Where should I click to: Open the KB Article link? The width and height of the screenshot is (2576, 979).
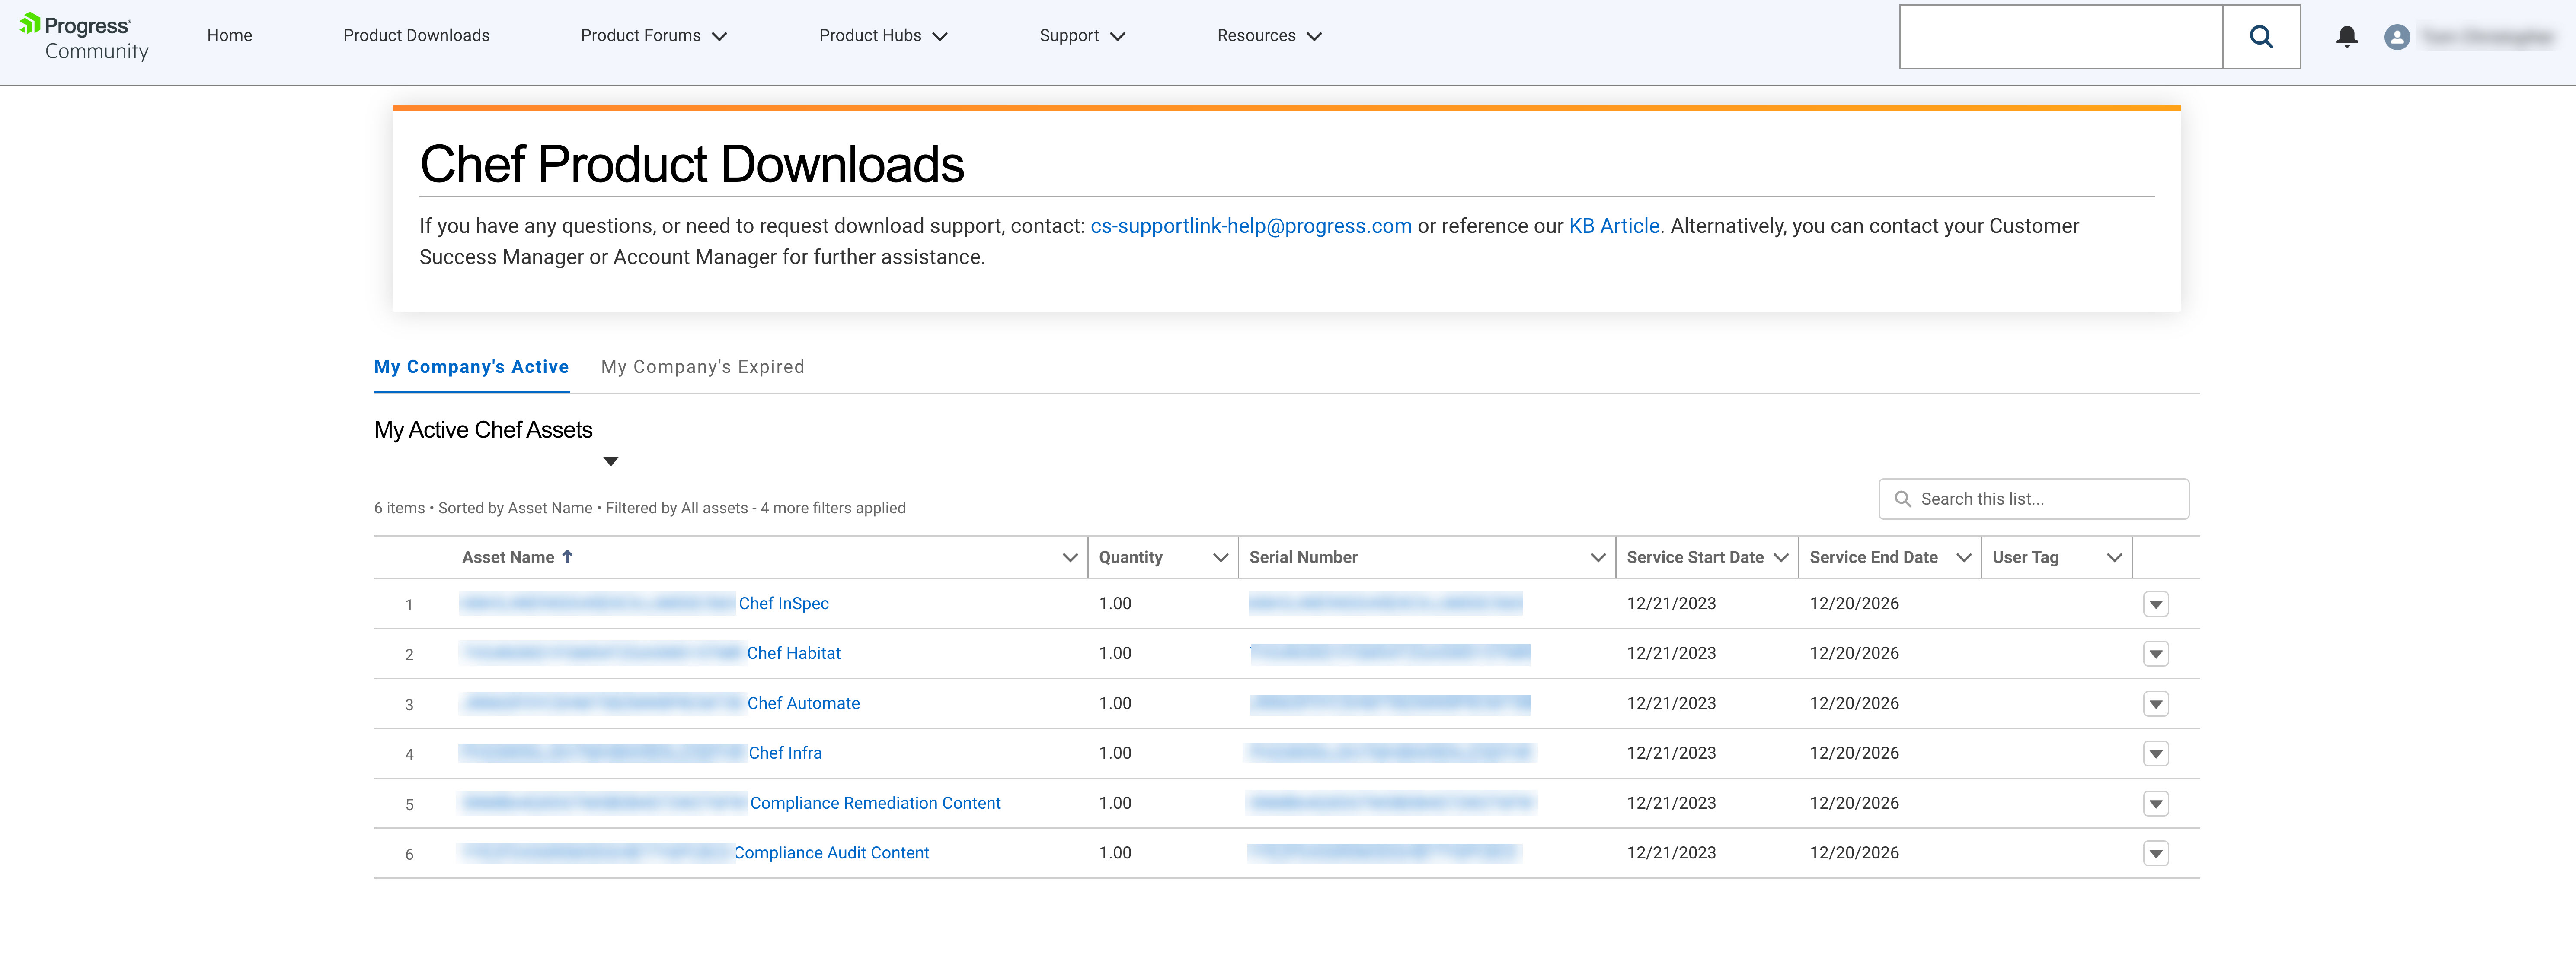[x=1613, y=226]
